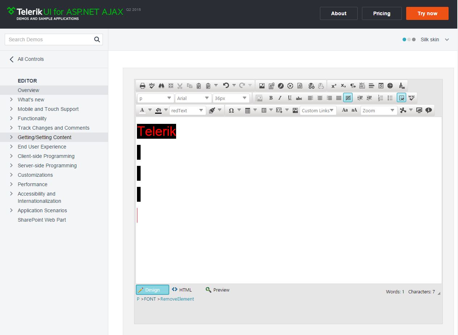Switch to Design mode tab
Image resolution: width=458 pixels, height=335 pixels.
153,290
